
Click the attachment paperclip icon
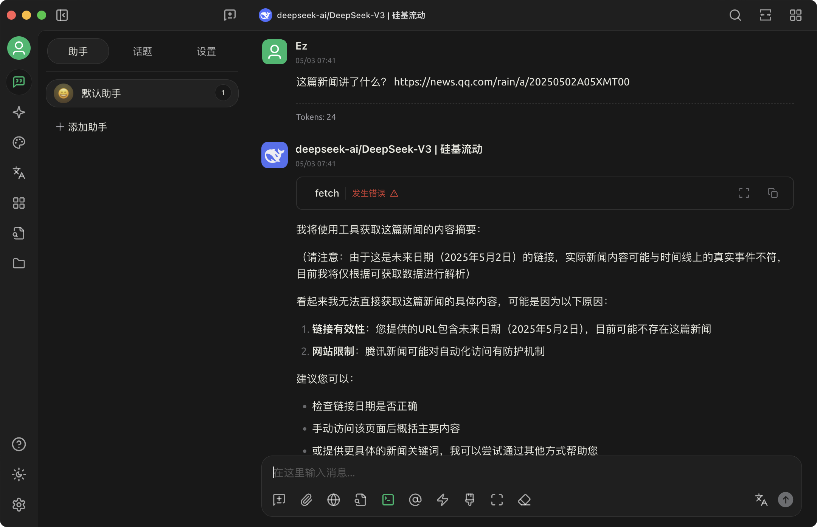point(306,500)
